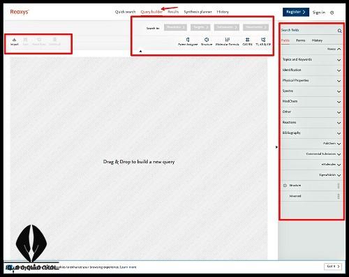Search in Reactions button

[x=175, y=27]
